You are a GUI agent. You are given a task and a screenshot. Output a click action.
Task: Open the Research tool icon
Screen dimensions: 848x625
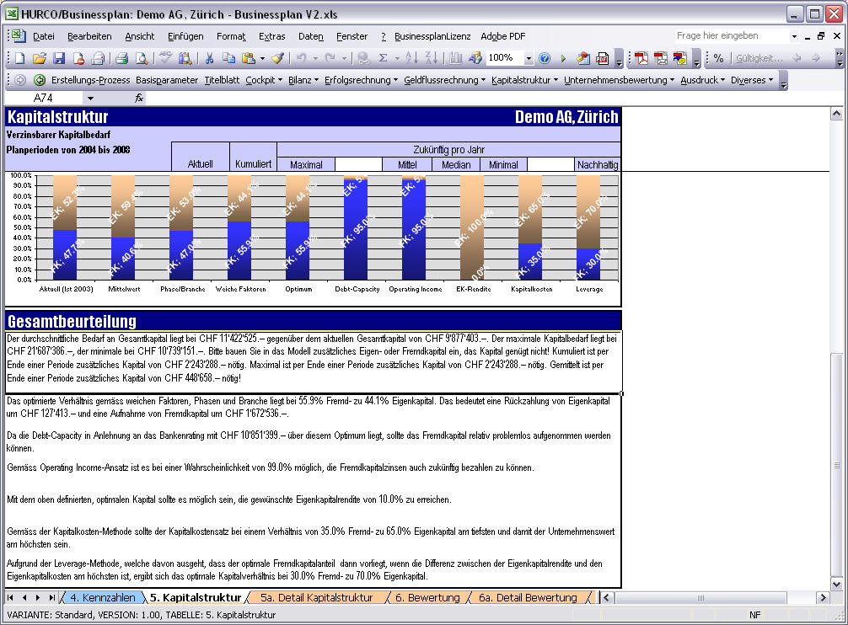pos(185,58)
